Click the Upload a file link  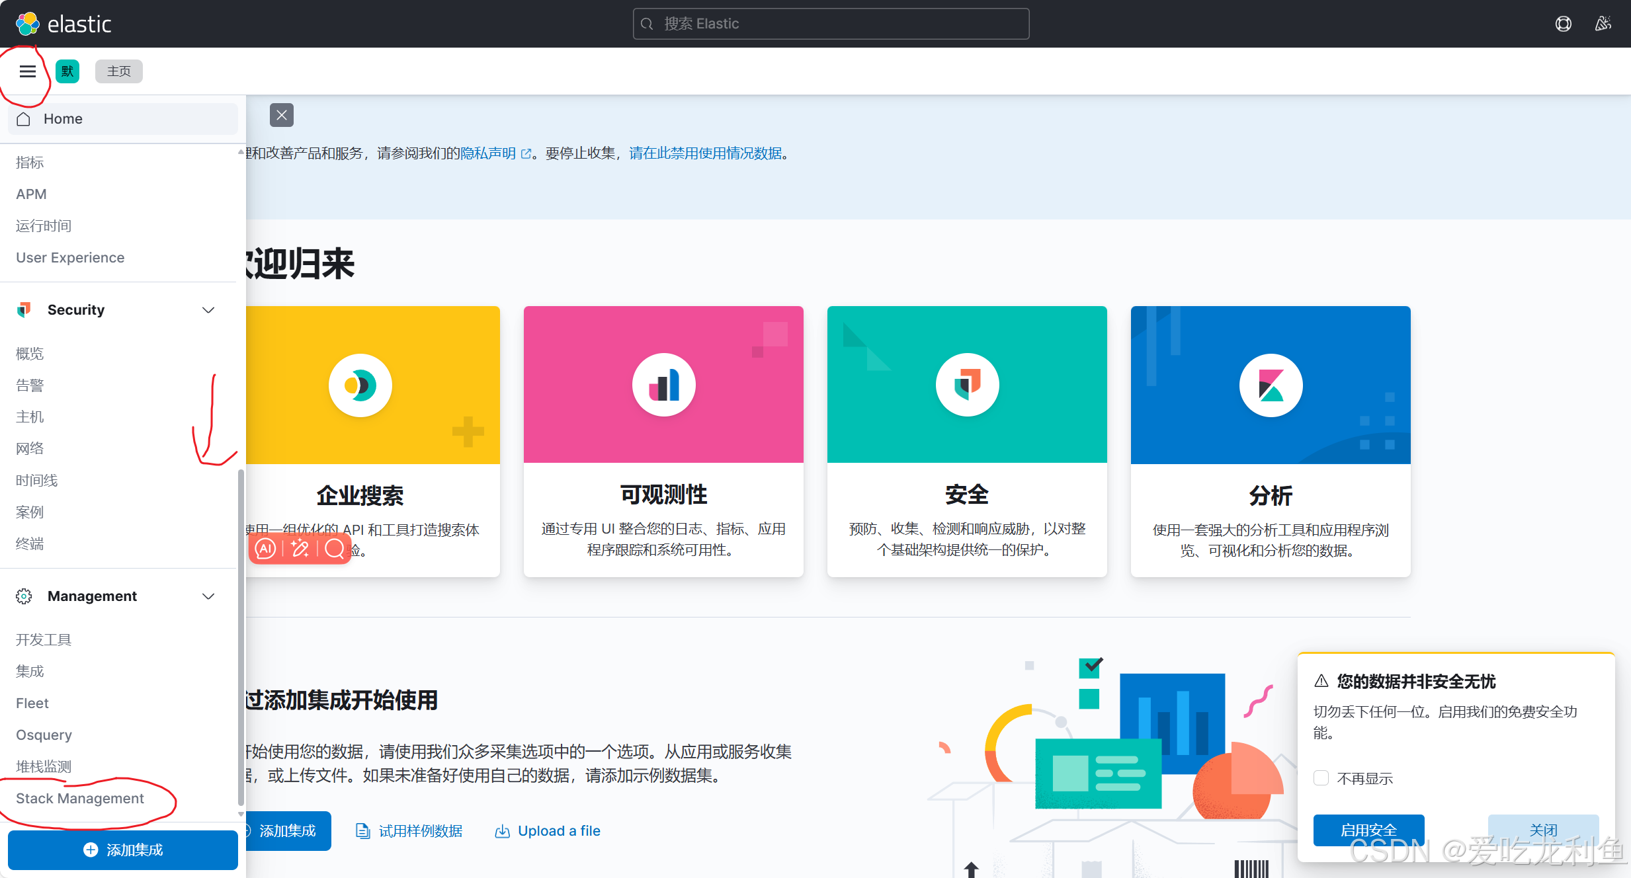(x=548, y=831)
